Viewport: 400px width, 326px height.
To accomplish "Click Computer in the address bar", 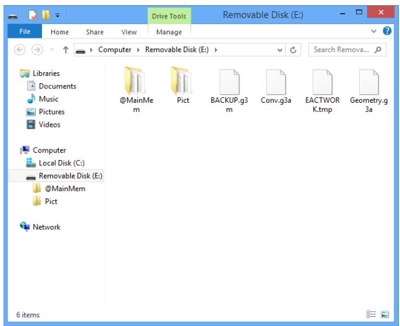I will 114,50.
